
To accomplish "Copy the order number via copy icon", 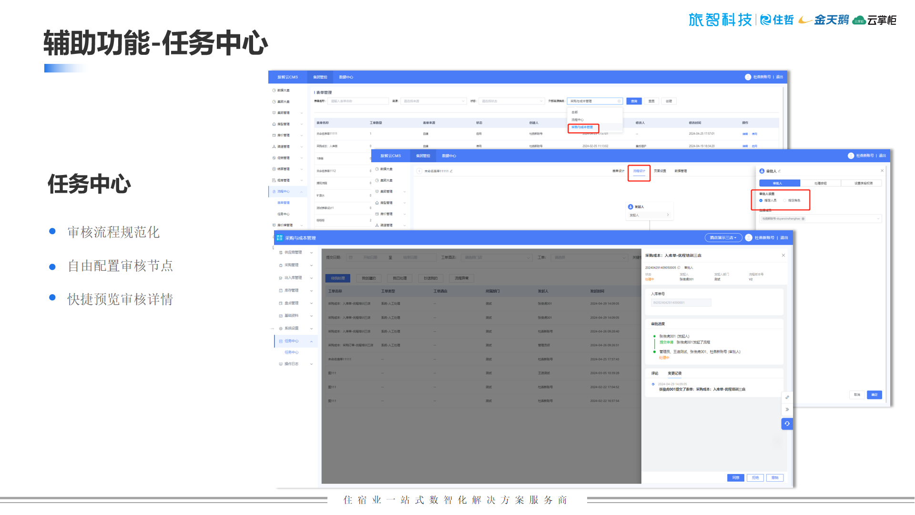I will click(679, 268).
